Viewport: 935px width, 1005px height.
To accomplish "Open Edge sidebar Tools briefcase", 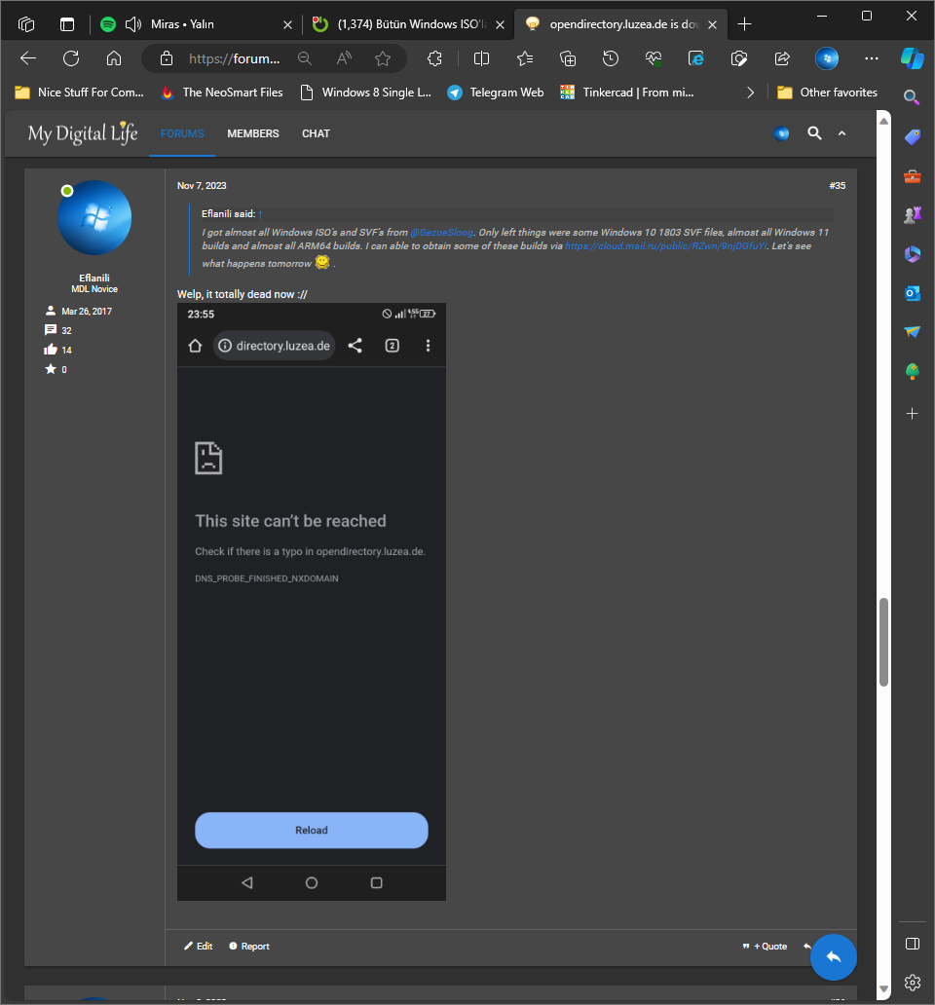I will [x=912, y=175].
